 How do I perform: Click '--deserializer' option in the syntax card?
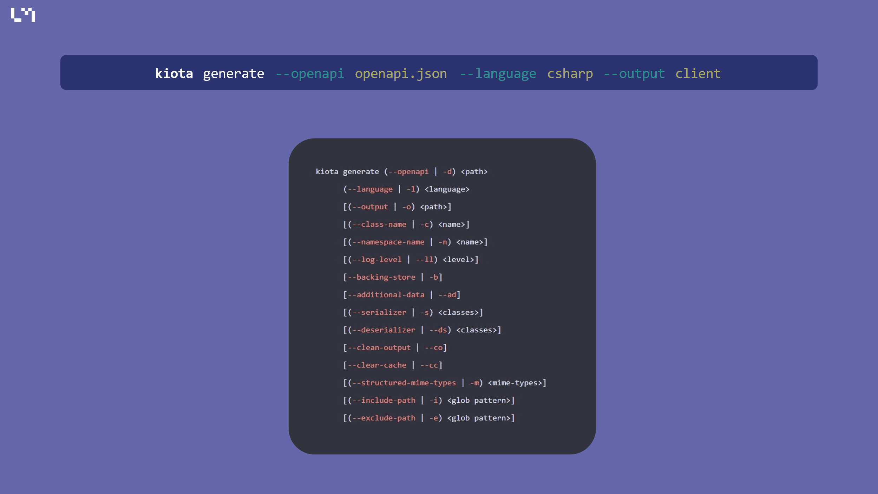(x=384, y=330)
